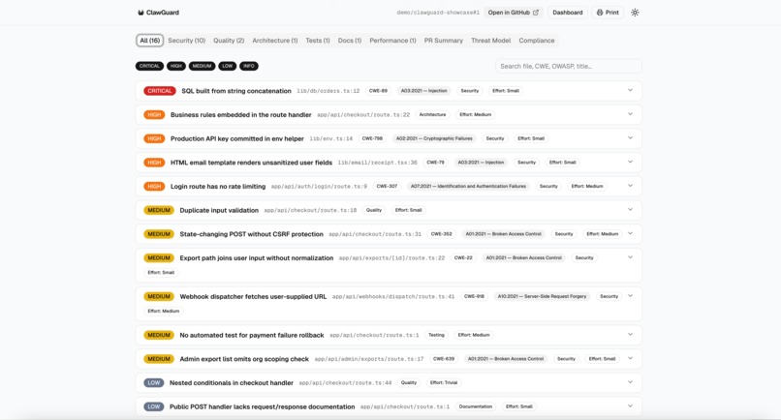Click the CWE-89 tag

point(378,91)
